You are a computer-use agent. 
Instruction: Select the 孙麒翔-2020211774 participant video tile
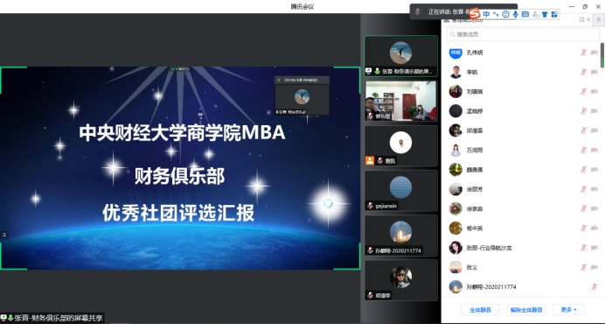[x=401, y=236]
